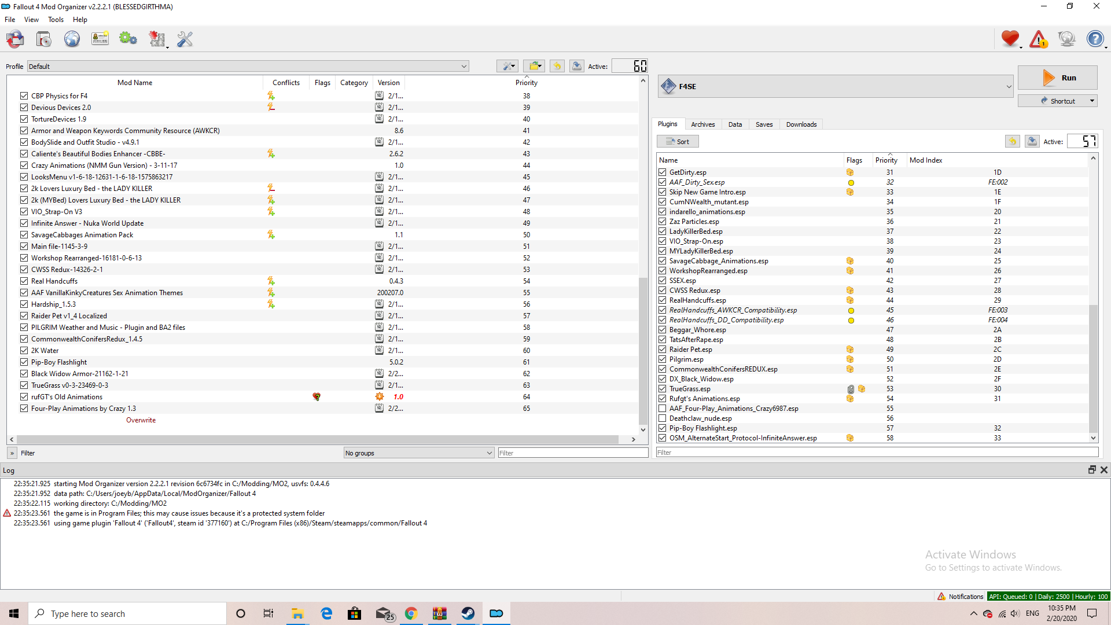Create plugin list backup icon
The image size is (1111, 625).
click(x=1032, y=141)
